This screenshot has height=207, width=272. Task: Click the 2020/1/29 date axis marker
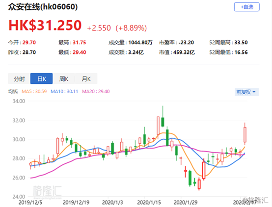click(x=186, y=202)
